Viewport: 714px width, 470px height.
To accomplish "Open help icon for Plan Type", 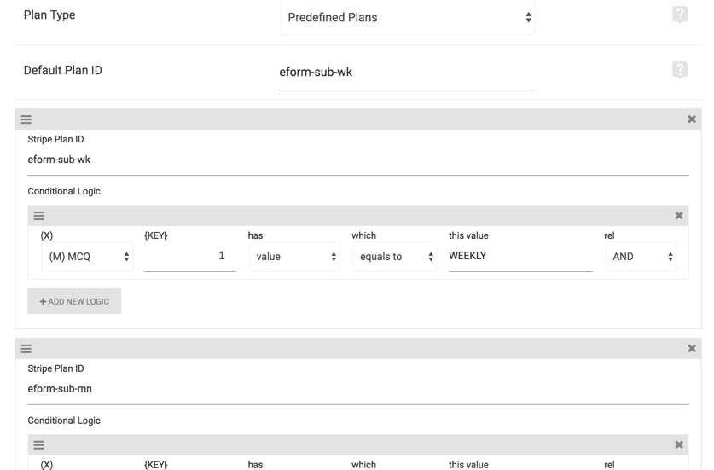I will coord(679,15).
